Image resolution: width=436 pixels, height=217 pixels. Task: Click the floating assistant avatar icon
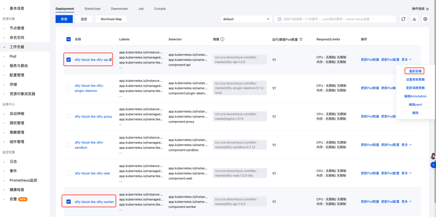pyautogui.click(x=433, y=156)
